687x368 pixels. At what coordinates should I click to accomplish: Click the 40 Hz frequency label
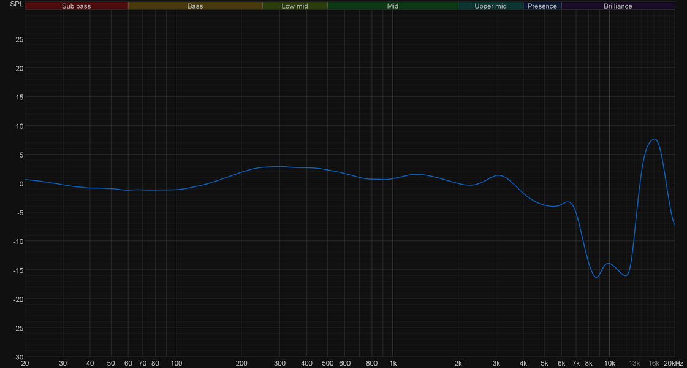click(90, 363)
